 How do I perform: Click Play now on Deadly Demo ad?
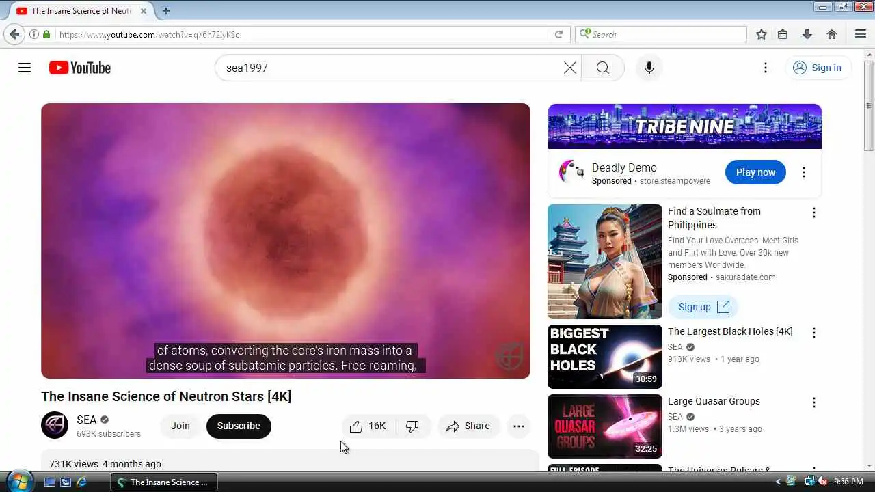[x=755, y=172]
